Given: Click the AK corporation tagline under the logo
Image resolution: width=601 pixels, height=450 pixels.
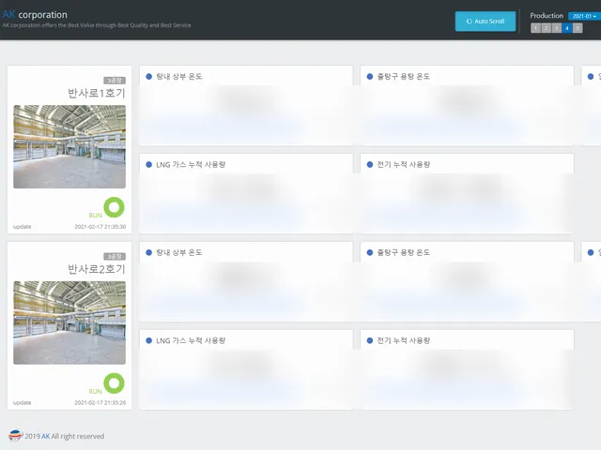Looking at the screenshot, I should [x=97, y=25].
